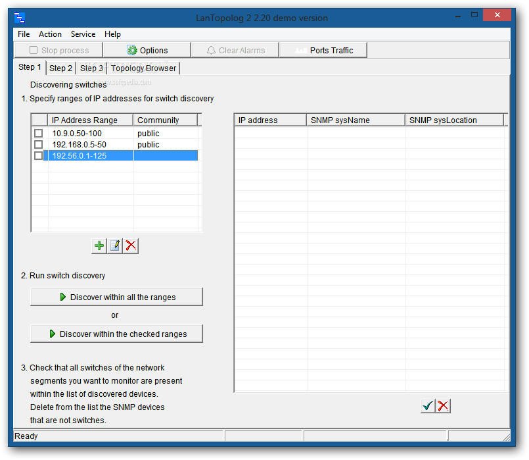Click the SNMP sysLocation column header
Viewport: 529px width, 460px height.
pyautogui.click(x=454, y=120)
